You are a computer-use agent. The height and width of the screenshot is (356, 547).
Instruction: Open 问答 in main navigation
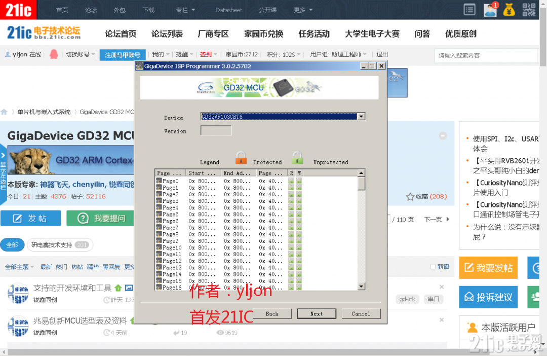[x=422, y=34]
